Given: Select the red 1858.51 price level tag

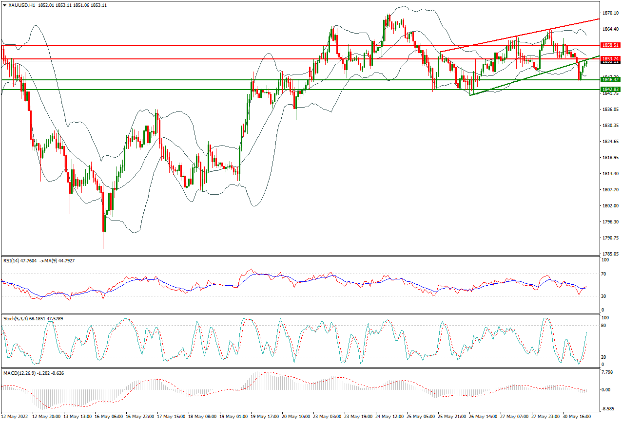Looking at the screenshot, I should (610, 45).
